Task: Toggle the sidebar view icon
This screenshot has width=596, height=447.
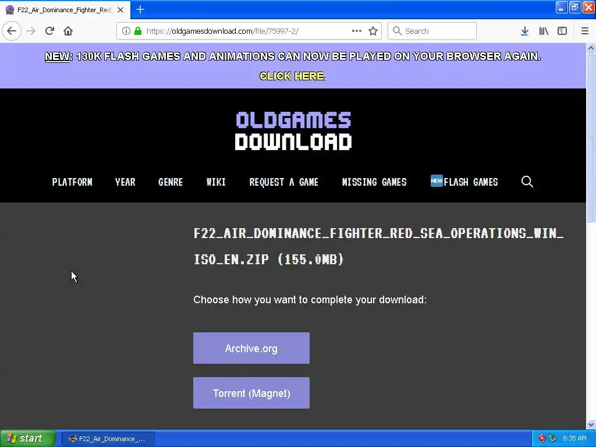Action: click(x=562, y=31)
